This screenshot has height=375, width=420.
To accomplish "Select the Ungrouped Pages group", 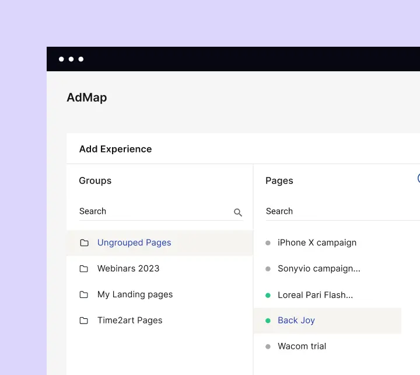I will [x=134, y=243].
